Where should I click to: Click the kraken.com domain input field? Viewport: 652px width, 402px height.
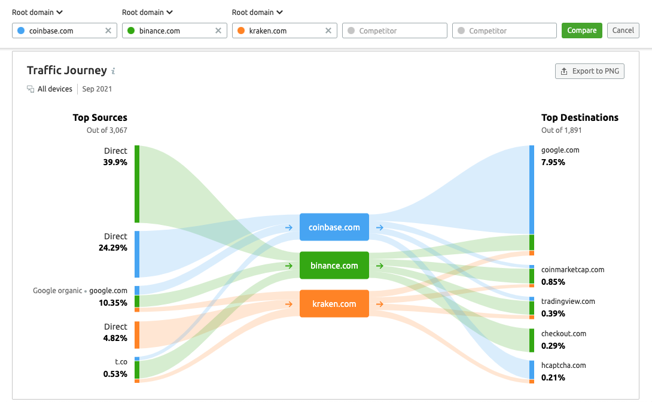(284, 31)
